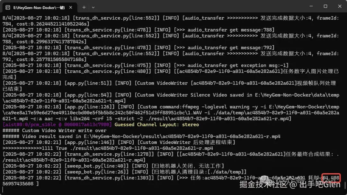Click '[trans_dh_service.py[line:1278]]' log text

coord(109,154)
